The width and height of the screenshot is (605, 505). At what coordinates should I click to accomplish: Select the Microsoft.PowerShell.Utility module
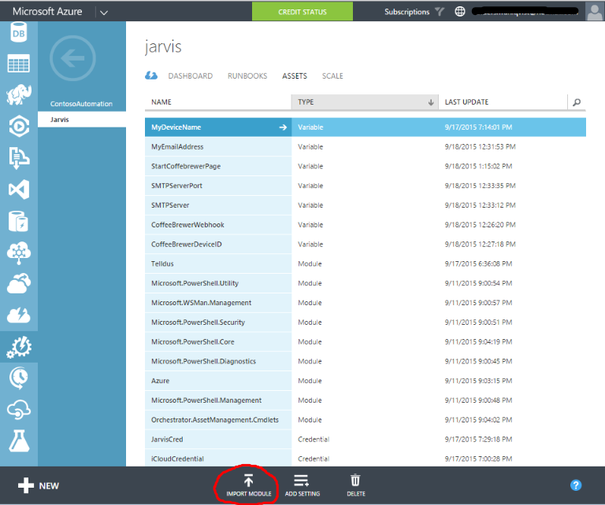pyautogui.click(x=366, y=283)
